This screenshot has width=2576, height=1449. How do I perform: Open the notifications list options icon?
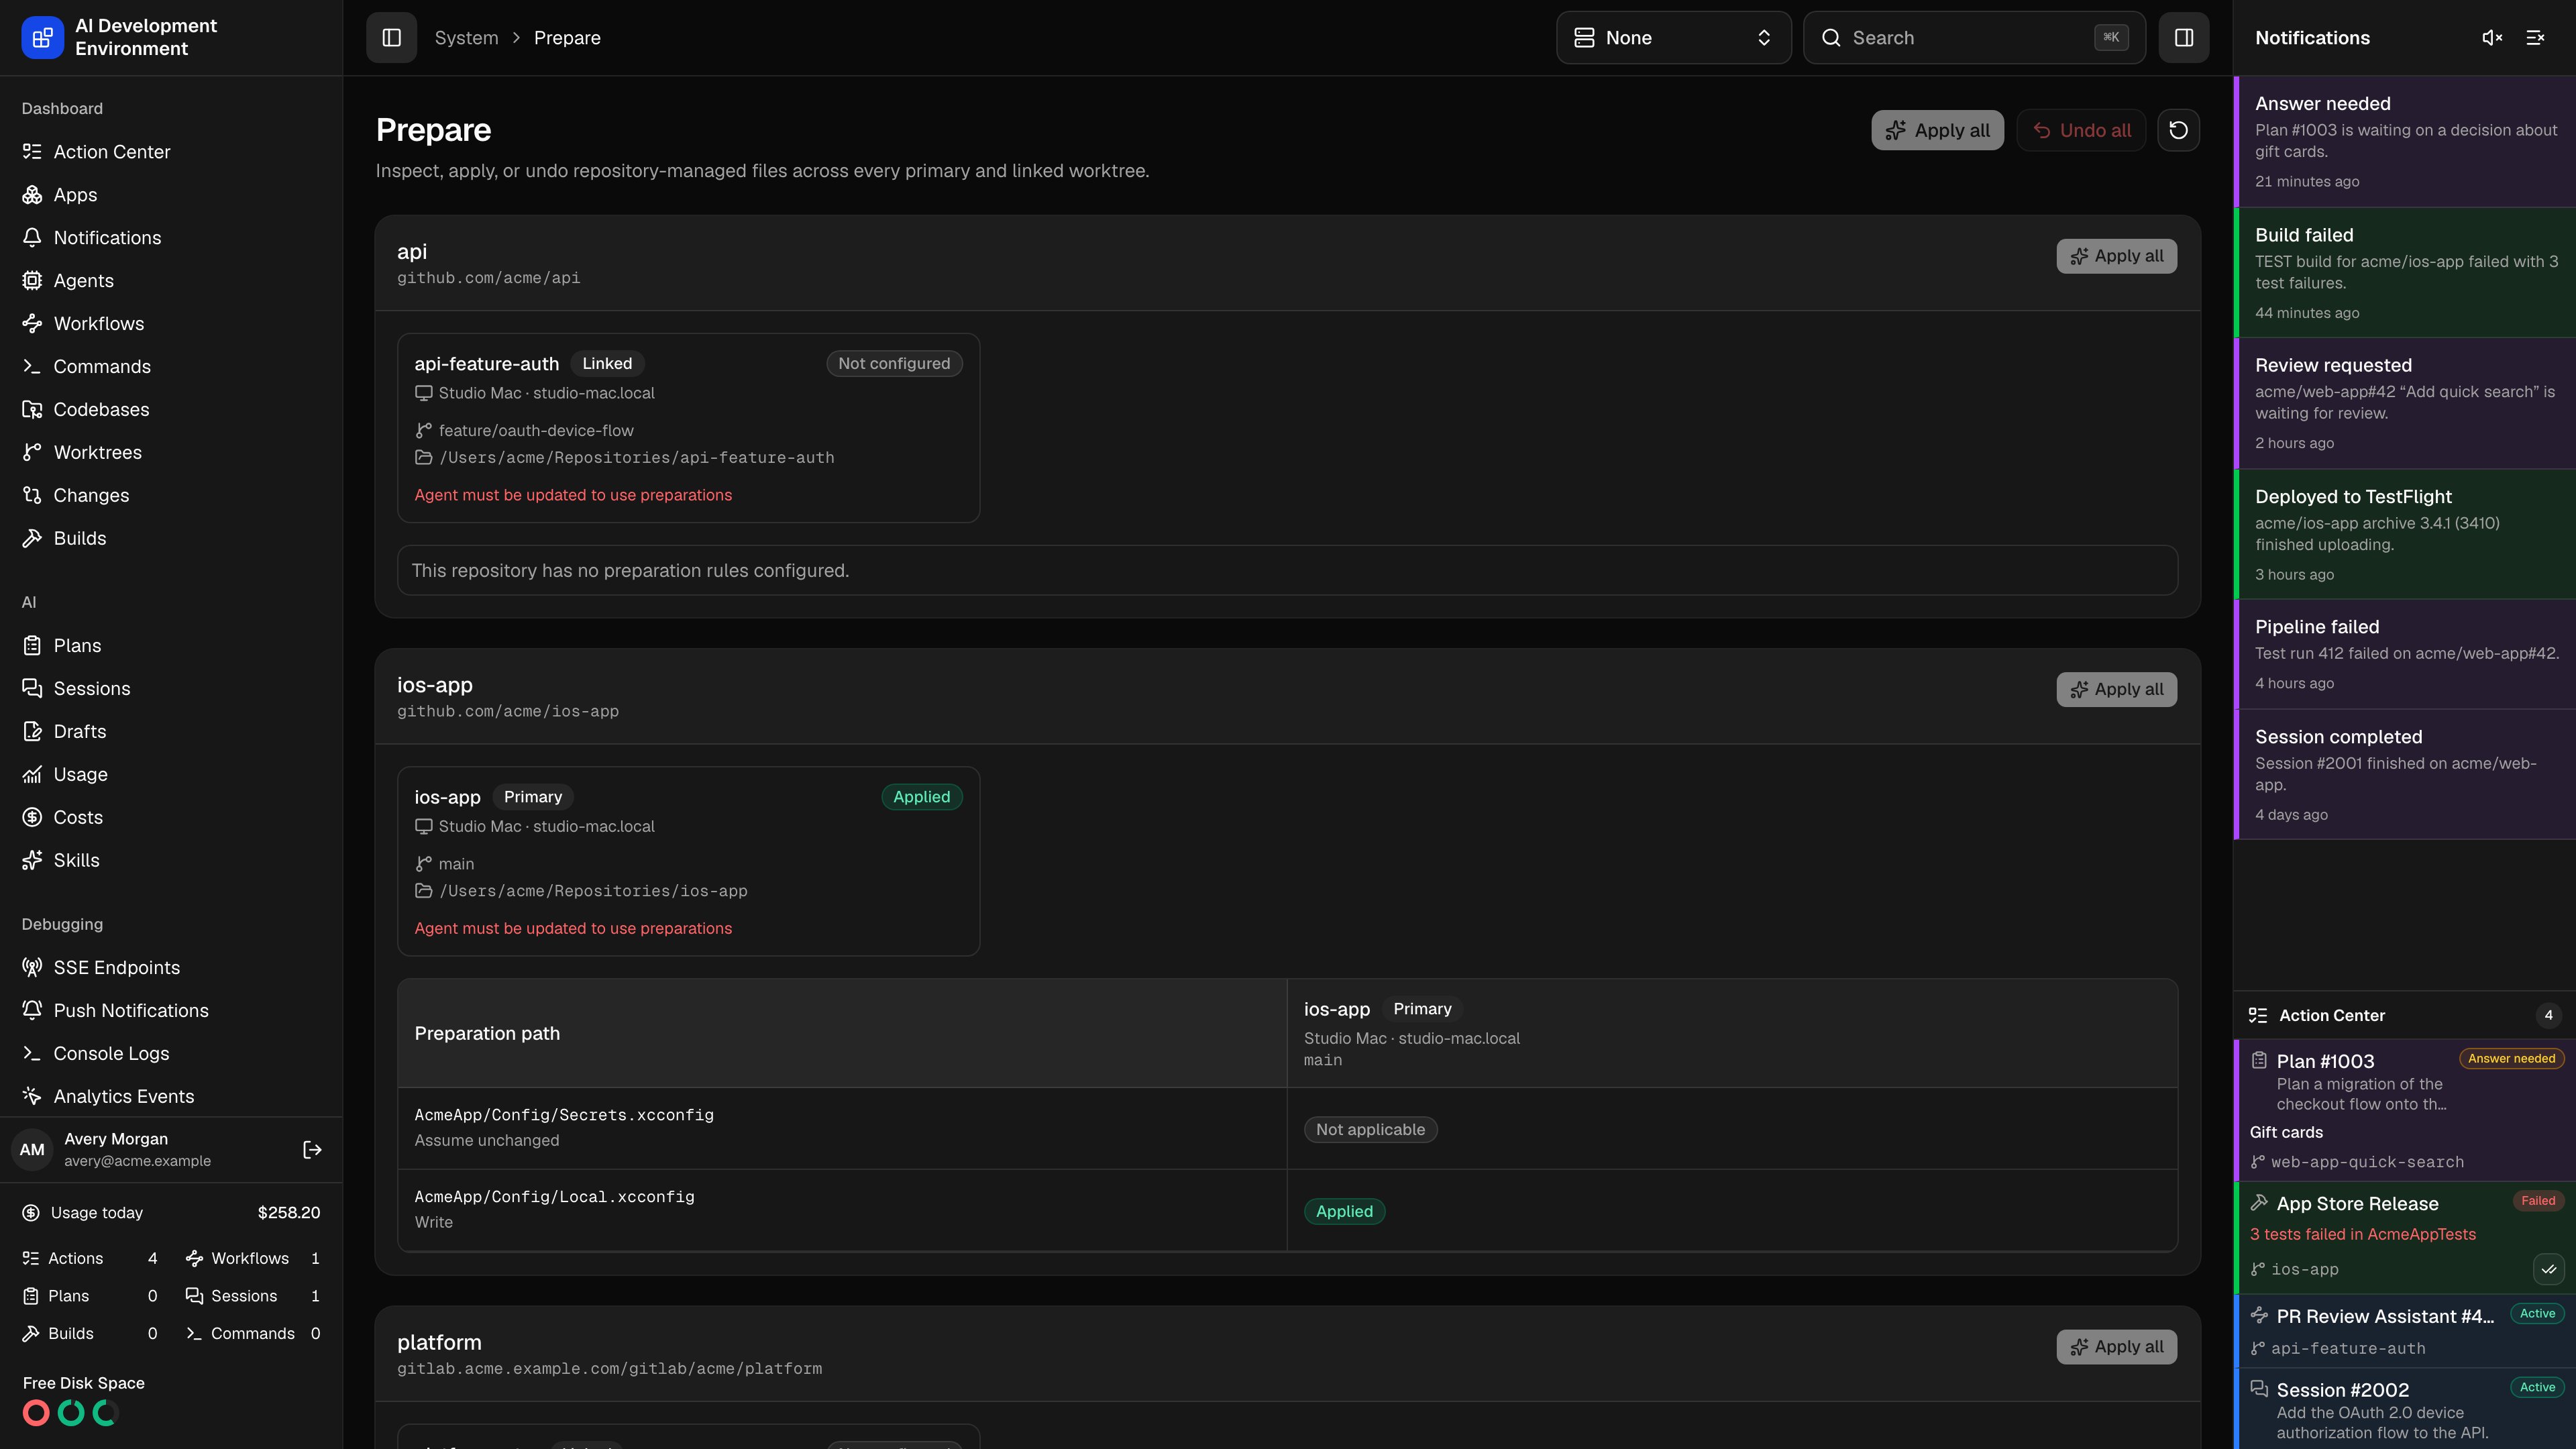point(2535,37)
